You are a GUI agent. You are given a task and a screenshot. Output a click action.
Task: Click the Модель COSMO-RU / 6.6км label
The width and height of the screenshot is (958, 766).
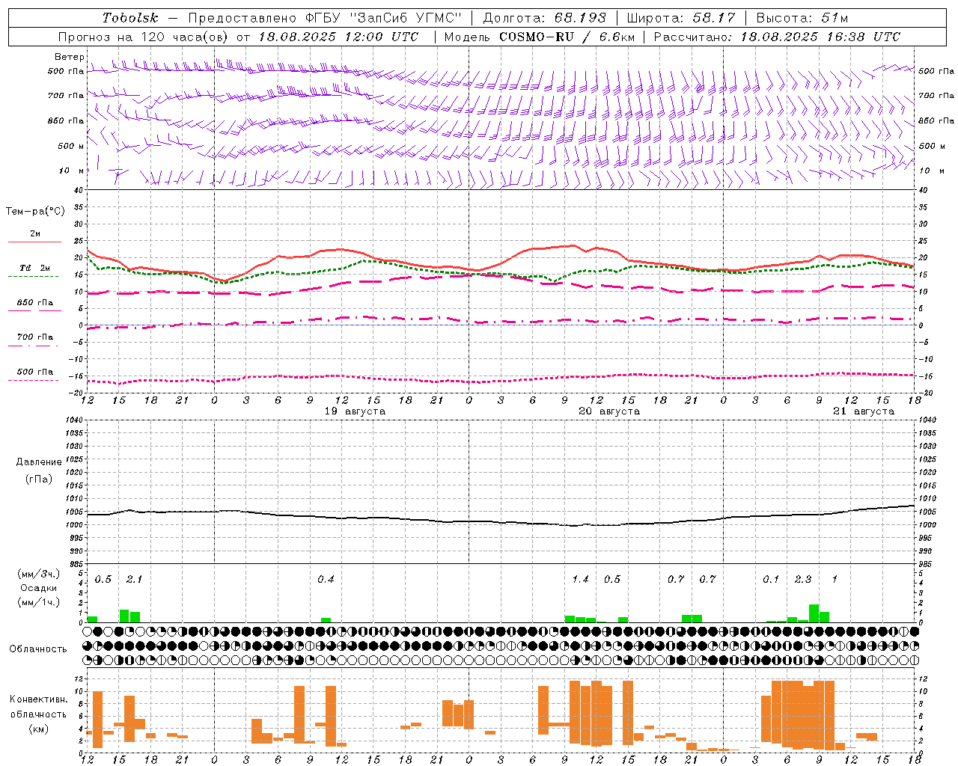pos(540,37)
